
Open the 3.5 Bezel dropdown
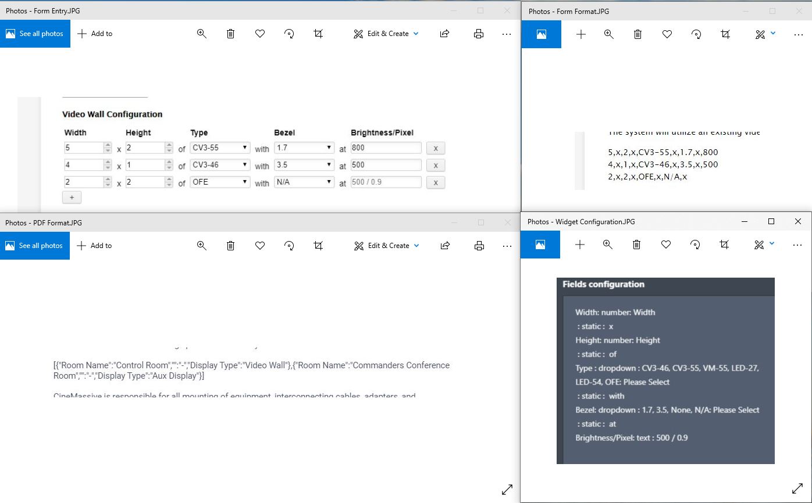[x=304, y=164]
